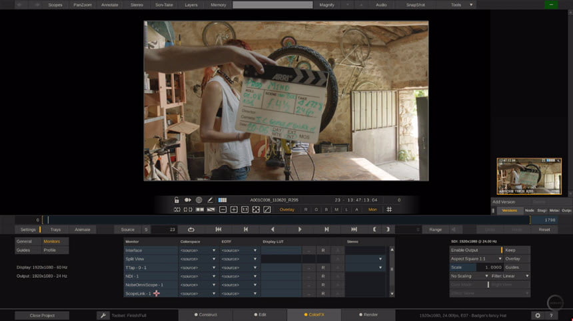The height and width of the screenshot is (321, 573).
Task: Click the diagonal wipe view icon
Action: pos(211,209)
